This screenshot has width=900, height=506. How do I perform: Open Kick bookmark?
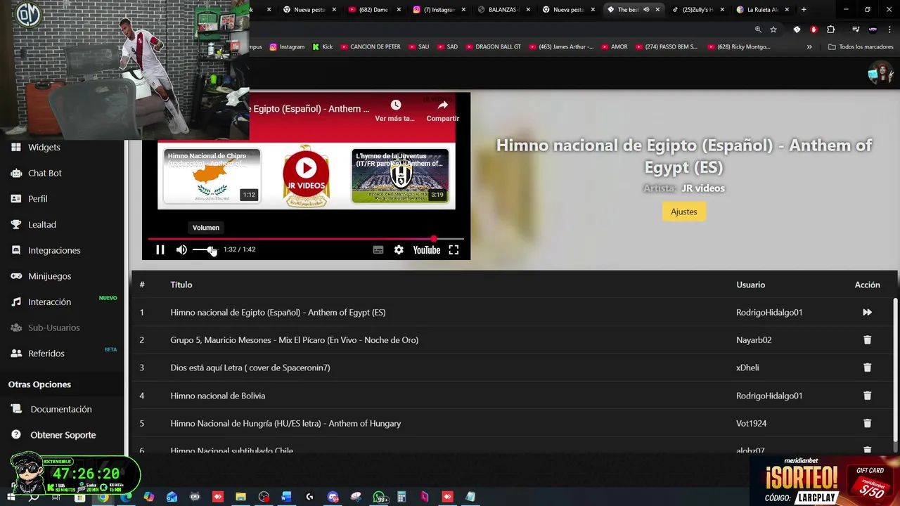pos(323,47)
